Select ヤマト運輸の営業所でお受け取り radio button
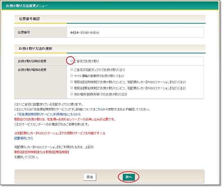The height and width of the screenshot is (187, 222). (72, 75)
